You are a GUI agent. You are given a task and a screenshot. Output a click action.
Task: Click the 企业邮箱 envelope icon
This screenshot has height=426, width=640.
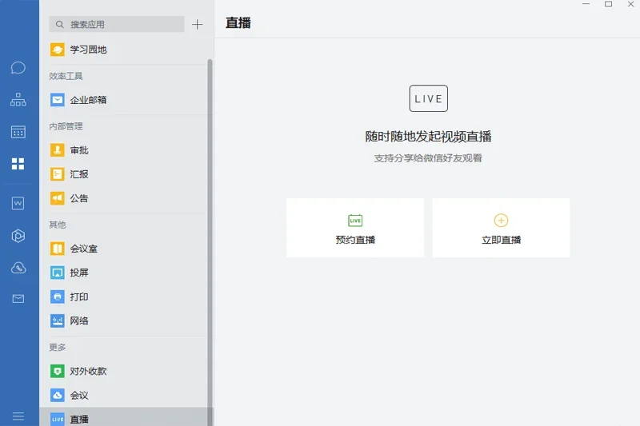58,100
